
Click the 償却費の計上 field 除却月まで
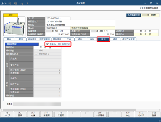tap(47, 54)
